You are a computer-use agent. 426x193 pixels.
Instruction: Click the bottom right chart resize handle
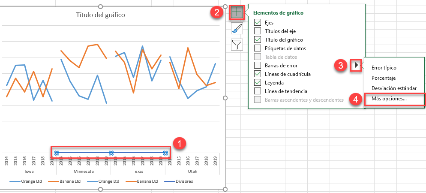225,189
